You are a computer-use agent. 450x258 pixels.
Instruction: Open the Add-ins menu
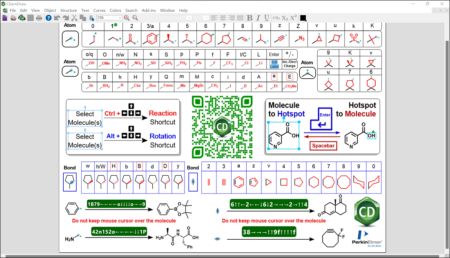149,10
